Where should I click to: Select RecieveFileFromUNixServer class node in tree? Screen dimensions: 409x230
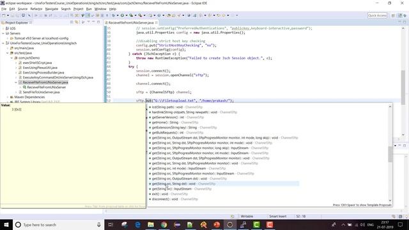tap(47, 87)
